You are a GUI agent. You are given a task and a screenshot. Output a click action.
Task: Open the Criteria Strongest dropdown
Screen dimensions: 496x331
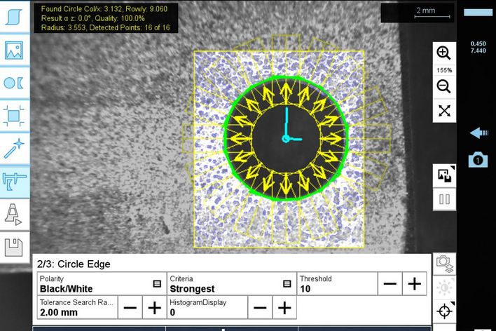tap(287, 284)
